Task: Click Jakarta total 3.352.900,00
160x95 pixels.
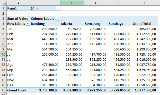Action: pyautogui.click(x=73, y=90)
